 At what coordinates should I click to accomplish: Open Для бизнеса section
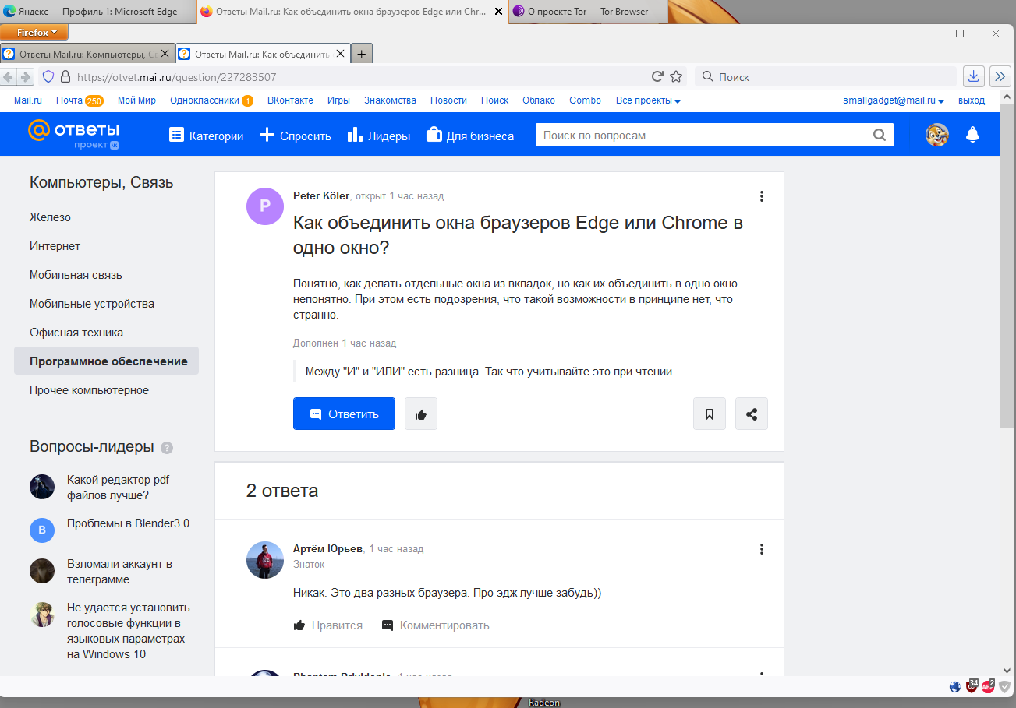[x=470, y=136]
